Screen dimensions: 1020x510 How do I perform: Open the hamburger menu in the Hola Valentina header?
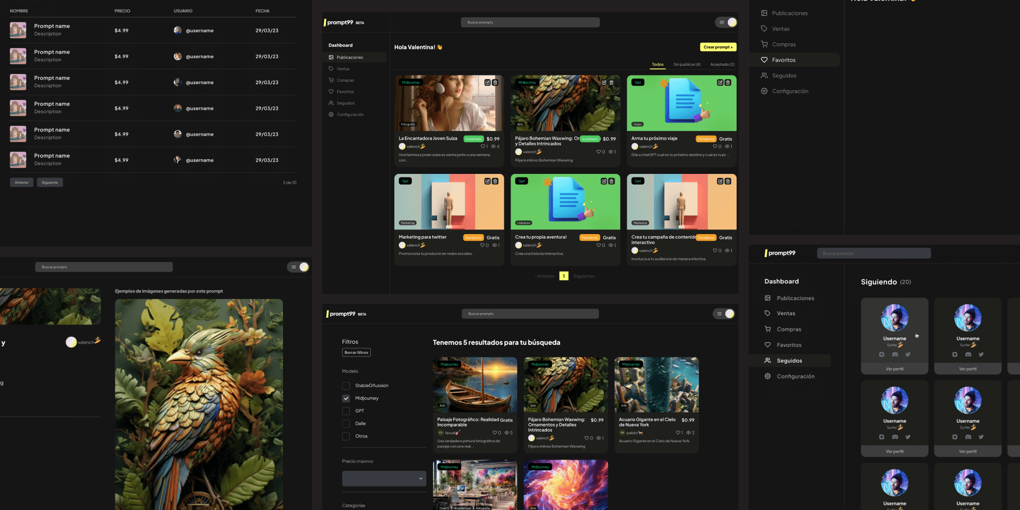(x=722, y=22)
